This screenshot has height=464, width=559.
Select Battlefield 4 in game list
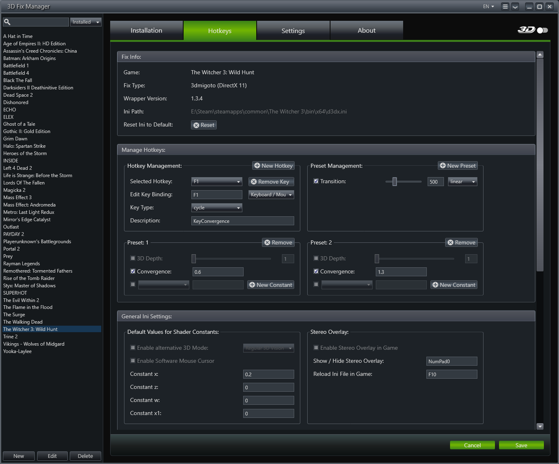tap(16, 73)
